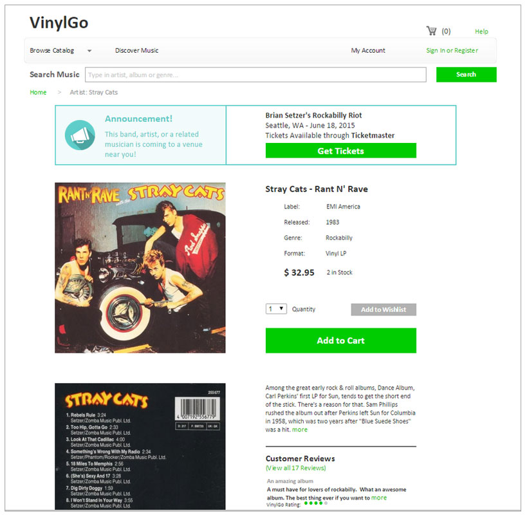The height and width of the screenshot is (515, 527).
Task: Expand the Browse Catalog dropdown arrow
Action: [89, 51]
